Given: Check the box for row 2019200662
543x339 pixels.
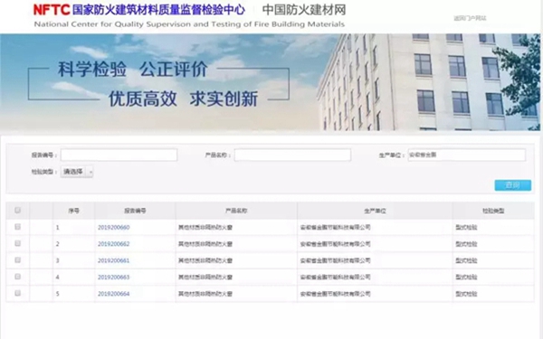Looking at the screenshot, I should tap(18, 243).
